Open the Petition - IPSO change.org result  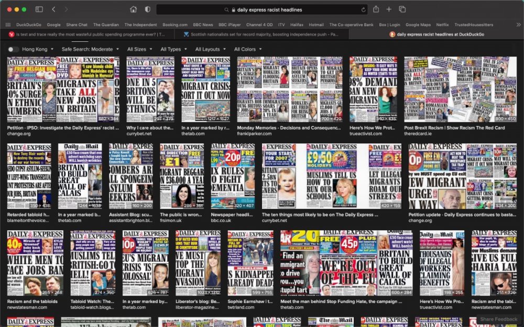click(63, 128)
